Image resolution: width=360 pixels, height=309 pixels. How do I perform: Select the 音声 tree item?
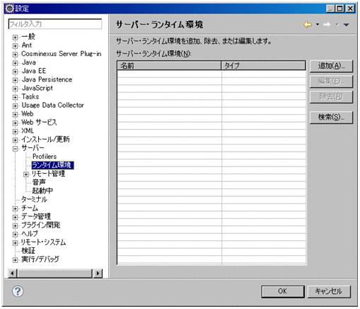point(39,182)
